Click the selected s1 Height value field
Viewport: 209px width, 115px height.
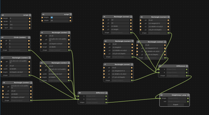[x=60, y=18]
